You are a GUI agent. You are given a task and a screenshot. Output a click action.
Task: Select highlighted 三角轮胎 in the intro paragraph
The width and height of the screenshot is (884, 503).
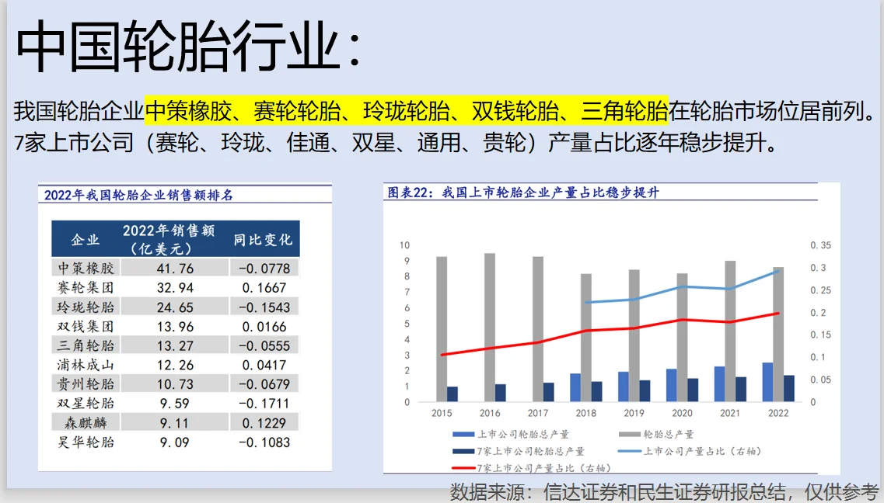[624, 111]
